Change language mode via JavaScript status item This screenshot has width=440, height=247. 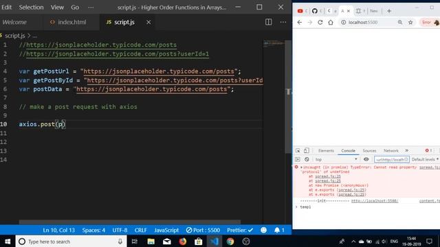[x=166, y=231]
